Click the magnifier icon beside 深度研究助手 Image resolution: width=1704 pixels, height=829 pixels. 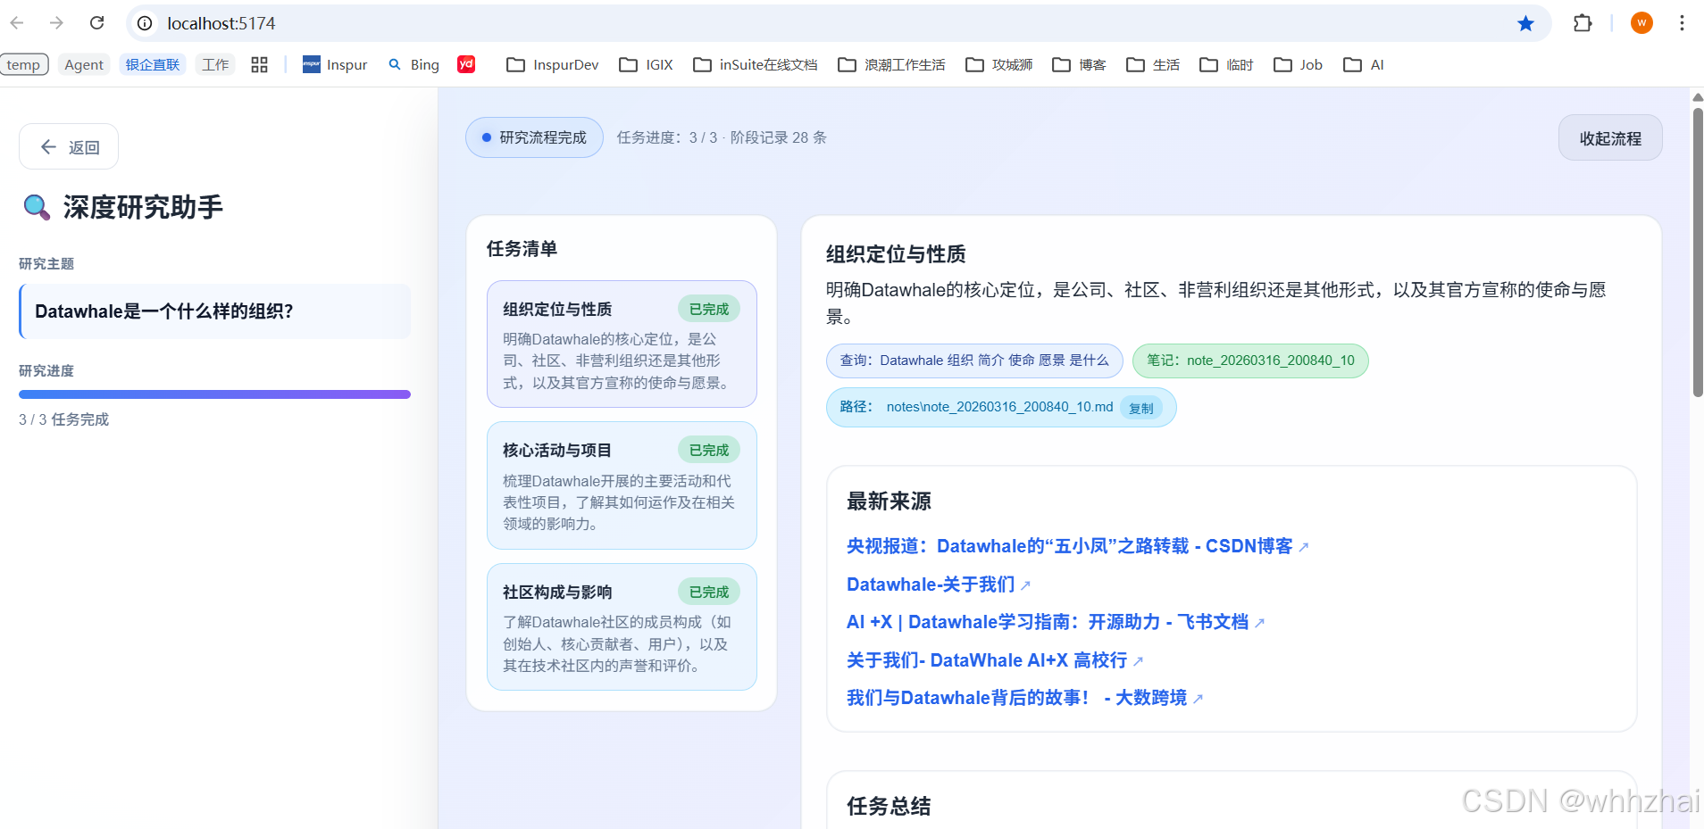37,207
